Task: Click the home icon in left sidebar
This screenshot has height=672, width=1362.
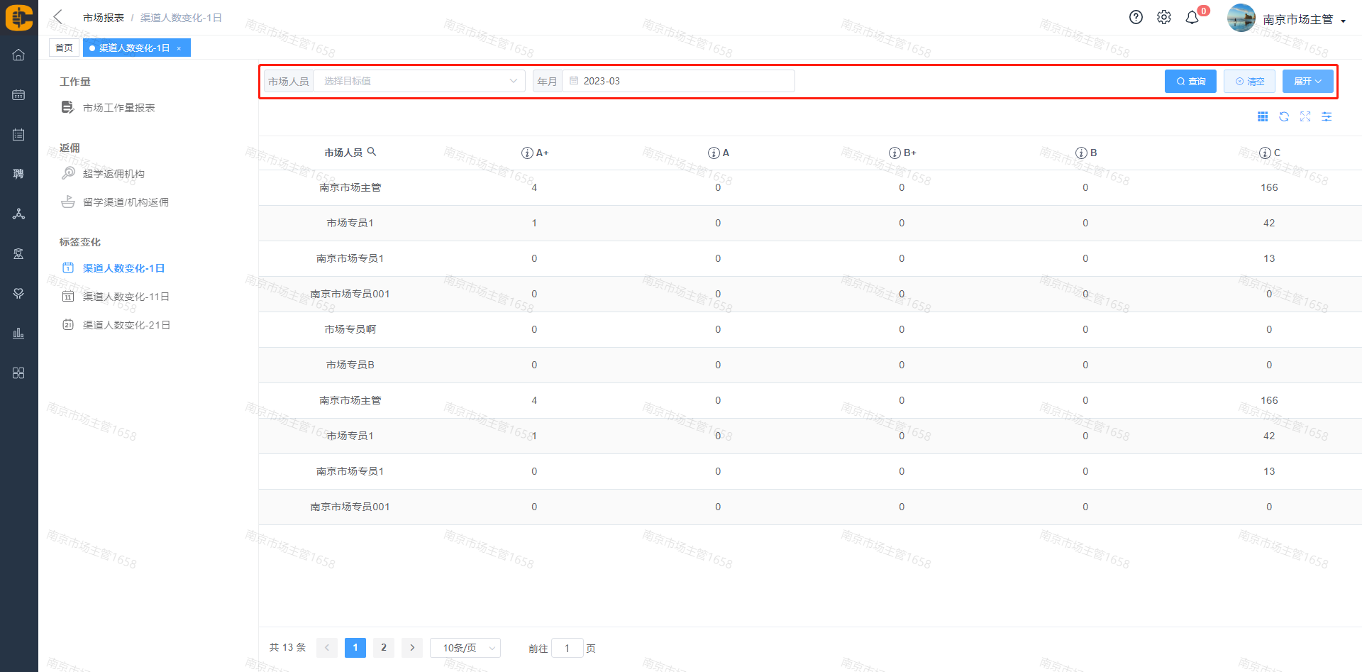Action: point(18,55)
